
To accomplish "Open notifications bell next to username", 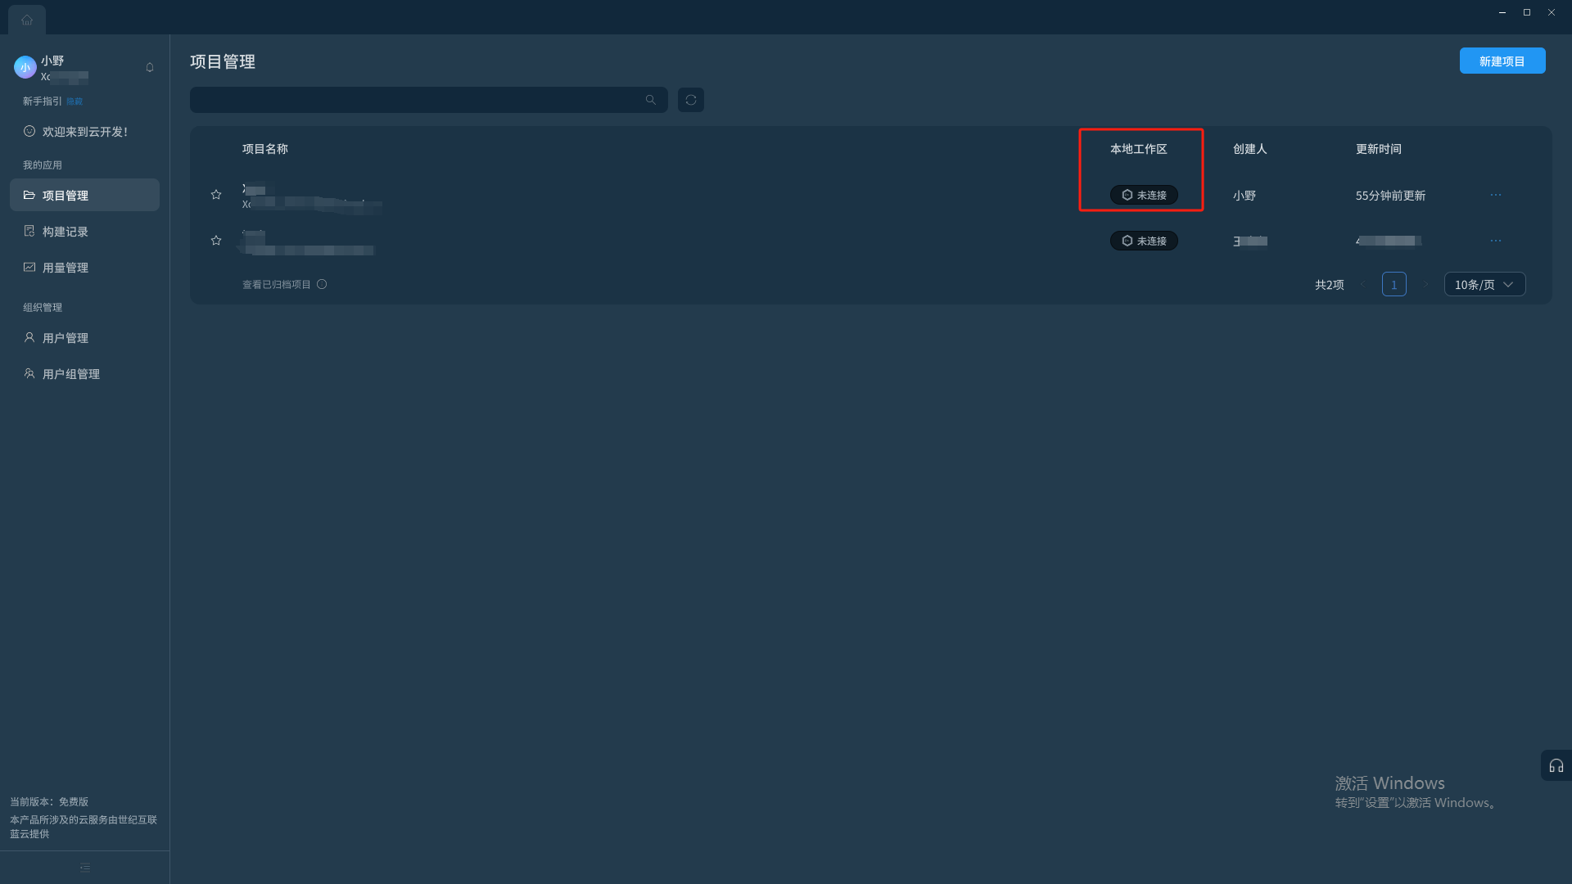I will click(150, 67).
